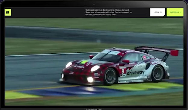The height and width of the screenshot is (110, 188).
Task: Click the glowing front fog light
Action: tap(90, 79)
